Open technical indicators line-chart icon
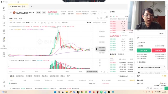The width and height of the screenshot is (168, 94). point(49,23)
